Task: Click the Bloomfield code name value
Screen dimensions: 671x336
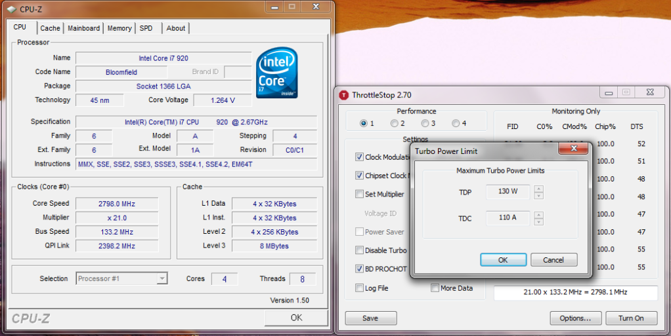Action: [x=121, y=72]
